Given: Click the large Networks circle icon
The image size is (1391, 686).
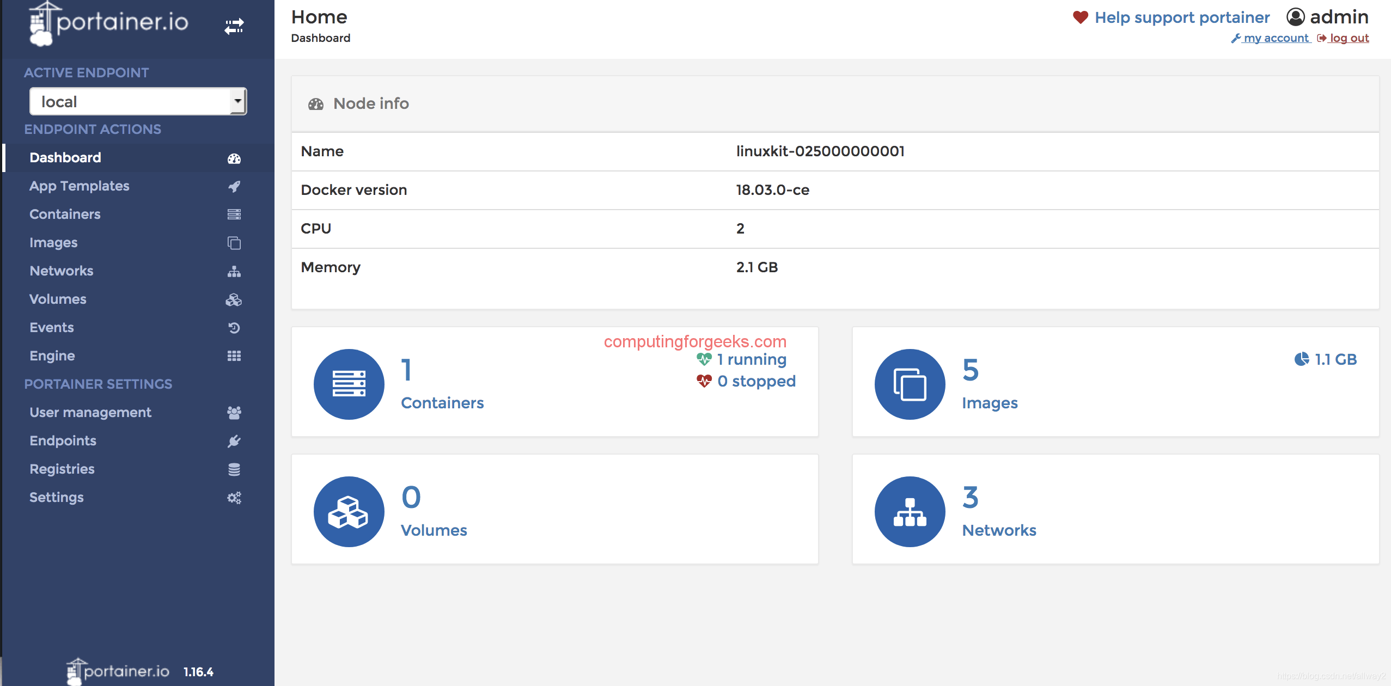Looking at the screenshot, I should click(910, 511).
